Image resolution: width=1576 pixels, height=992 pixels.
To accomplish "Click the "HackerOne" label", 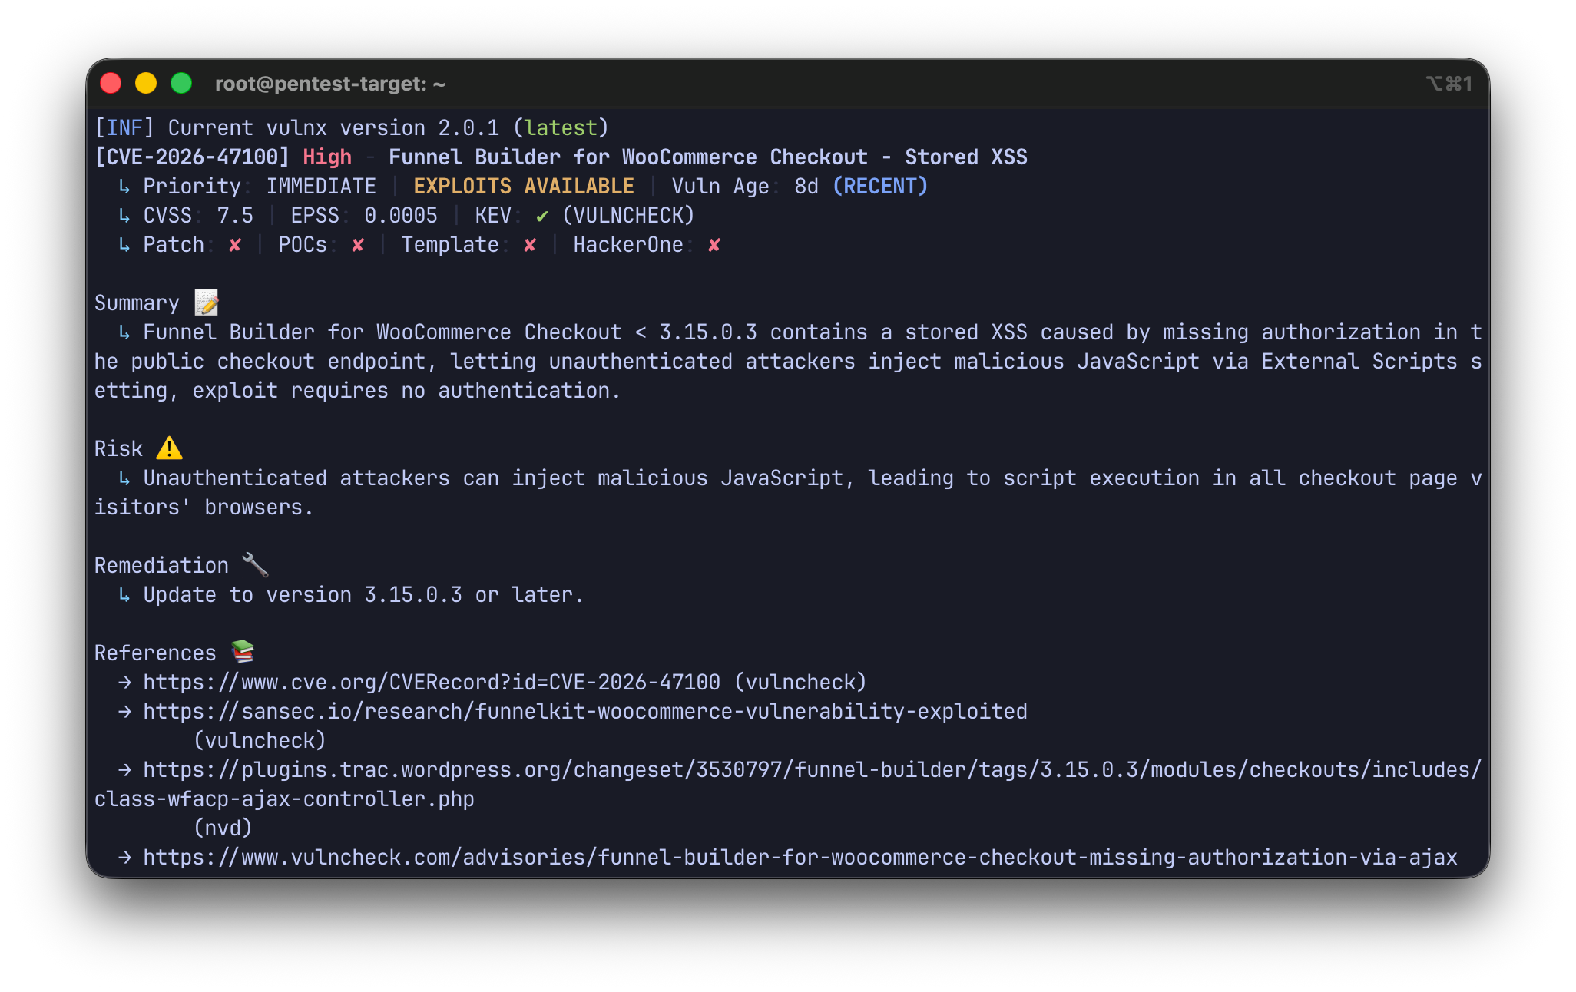I will coord(628,244).
